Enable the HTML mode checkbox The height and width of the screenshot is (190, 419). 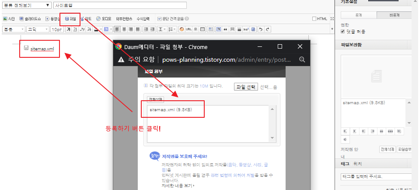point(314,19)
